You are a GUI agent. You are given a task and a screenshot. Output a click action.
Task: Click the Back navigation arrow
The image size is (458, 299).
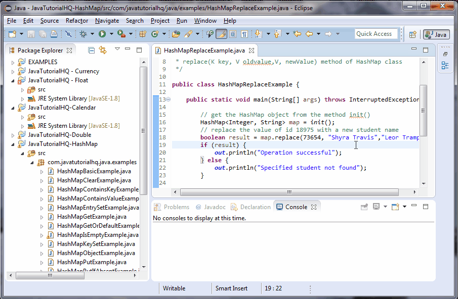308,34
